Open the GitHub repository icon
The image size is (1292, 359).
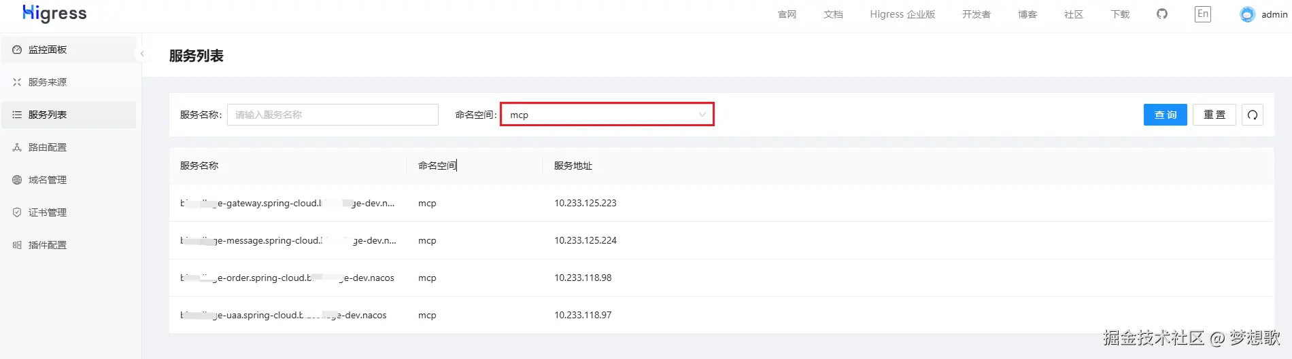pos(1162,14)
